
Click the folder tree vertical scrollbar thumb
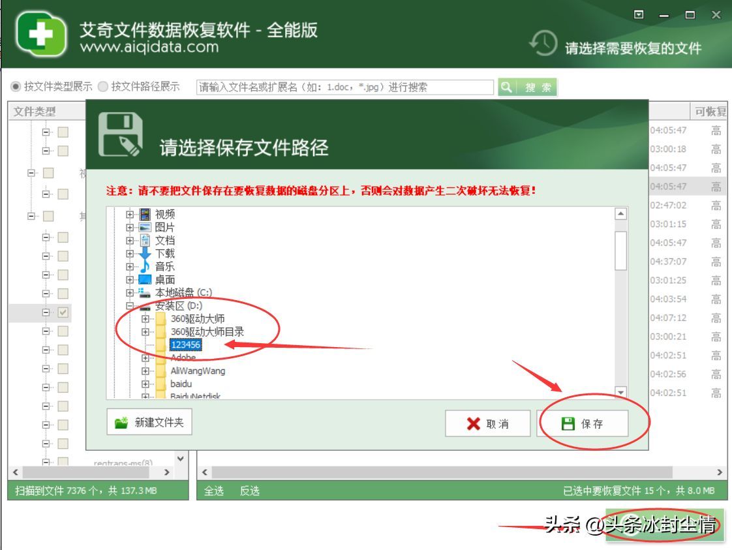point(620,251)
